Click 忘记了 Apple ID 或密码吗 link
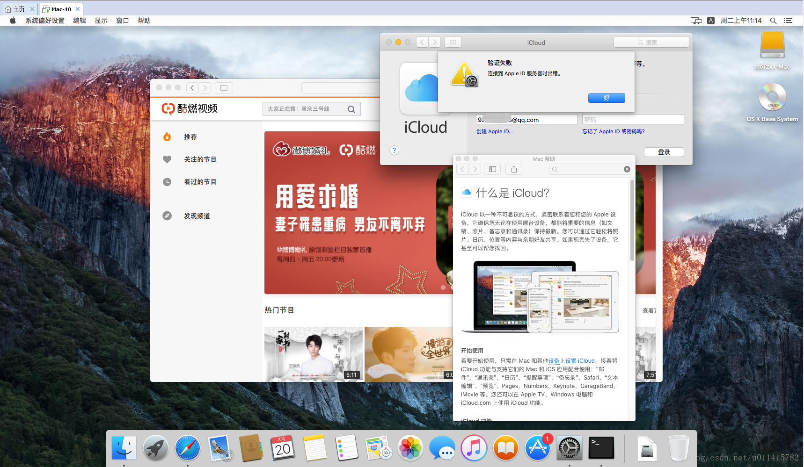The image size is (804, 467). click(x=614, y=131)
